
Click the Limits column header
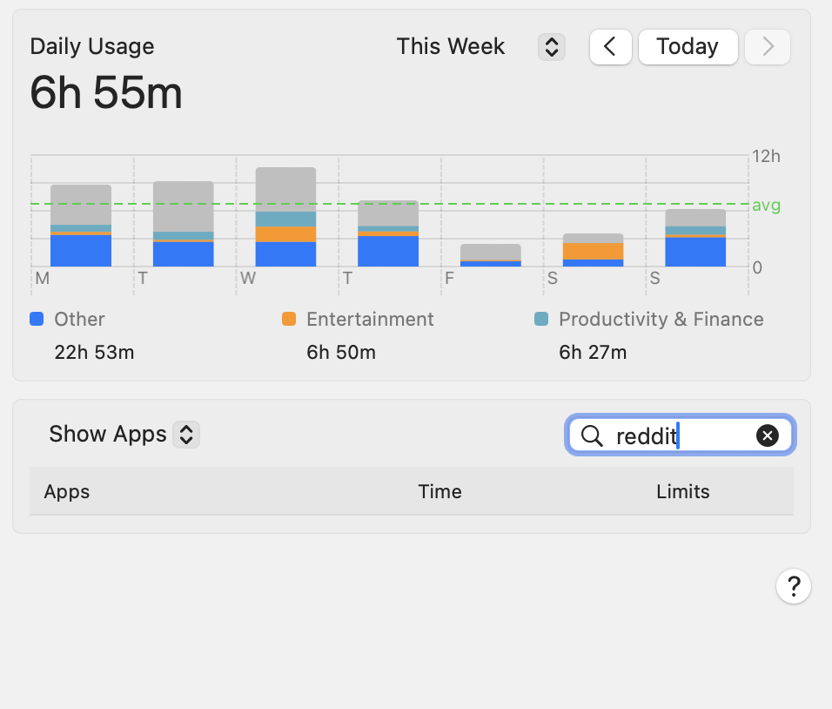[x=682, y=491]
